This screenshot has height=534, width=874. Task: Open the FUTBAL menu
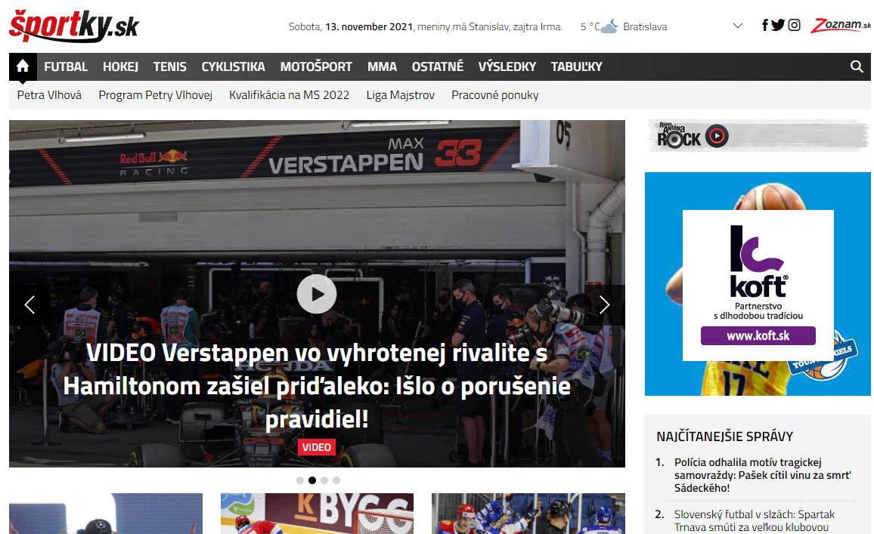[x=66, y=66]
